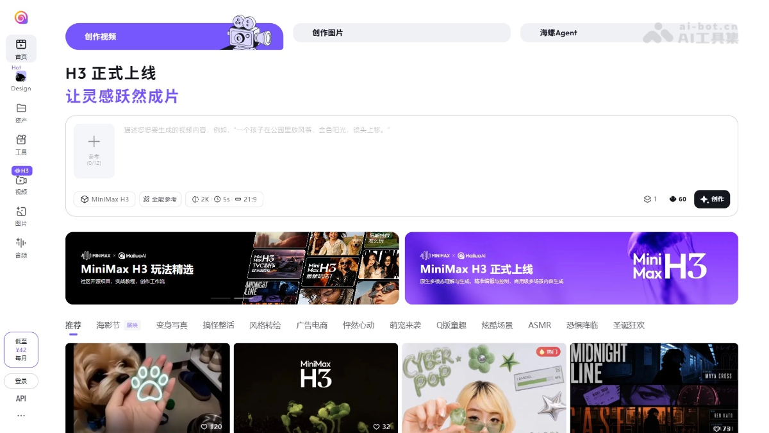The height and width of the screenshot is (433, 769).
Task: Open 工具 tools in the sidebar
Action: (21, 144)
